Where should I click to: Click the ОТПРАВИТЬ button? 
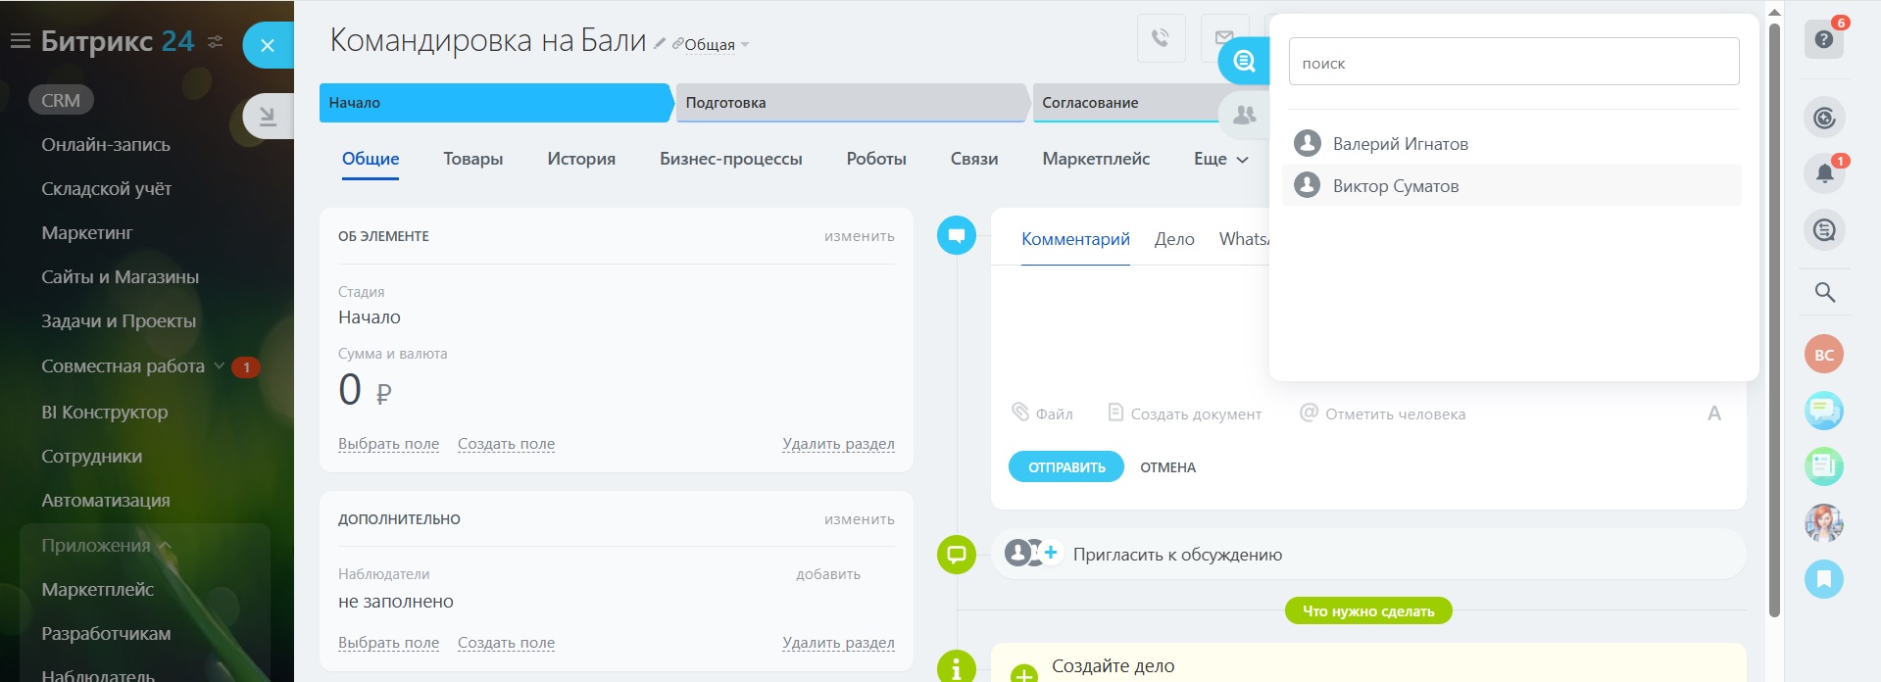(x=1066, y=467)
